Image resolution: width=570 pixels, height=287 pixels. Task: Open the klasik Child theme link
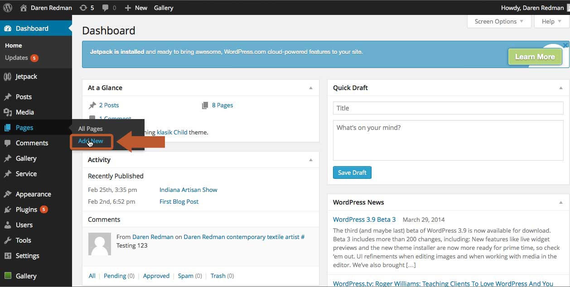173,132
